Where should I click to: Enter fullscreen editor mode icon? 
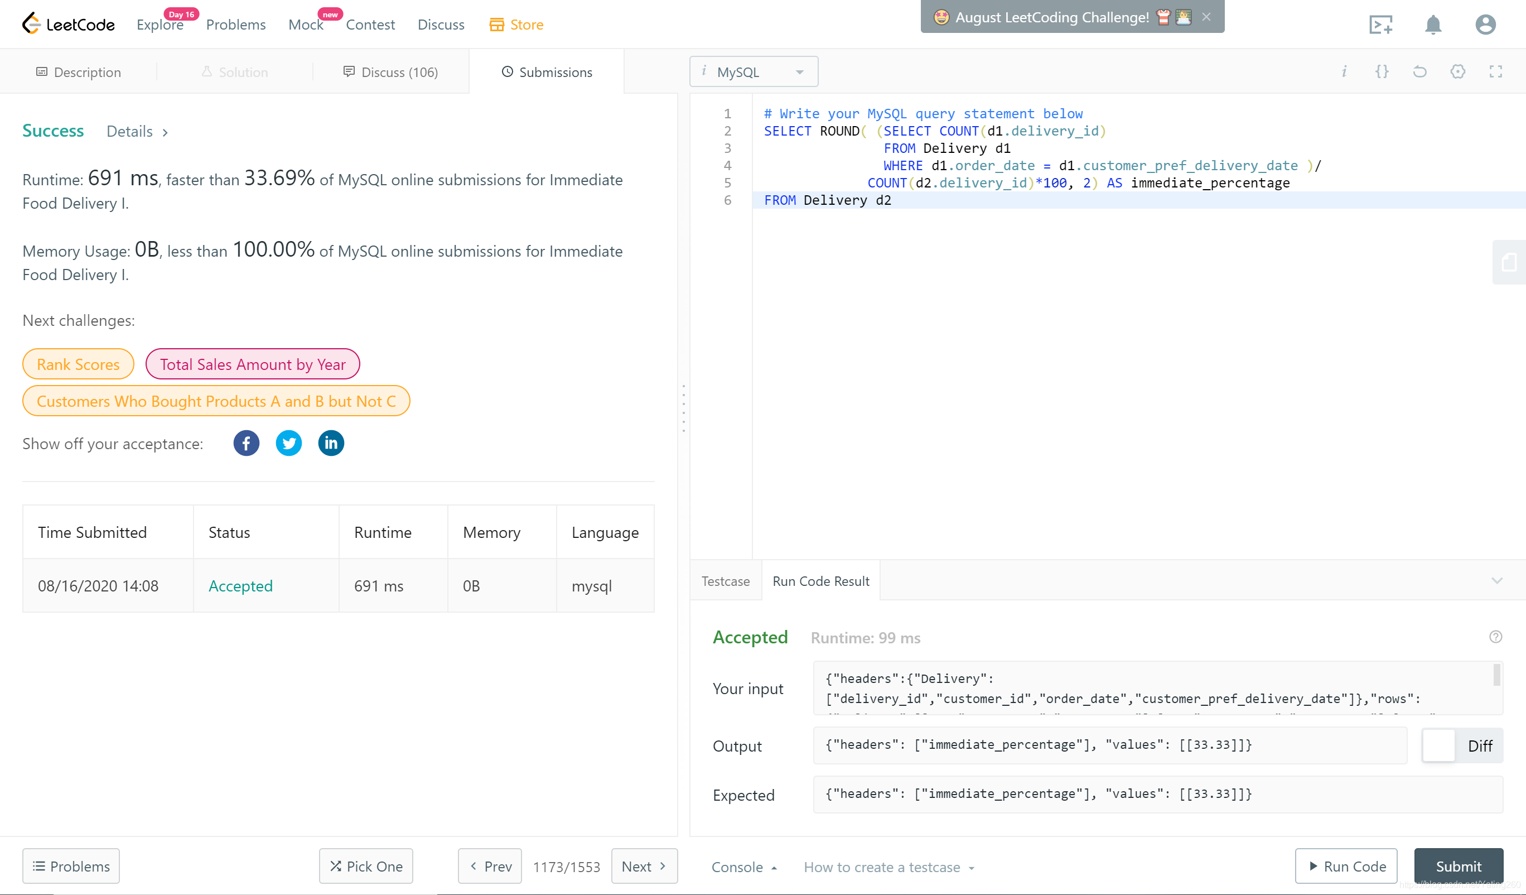click(x=1495, y=71)
